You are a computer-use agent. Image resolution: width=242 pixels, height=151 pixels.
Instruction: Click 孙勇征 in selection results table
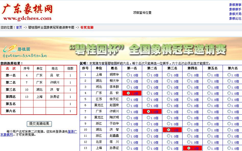point(55,97)
